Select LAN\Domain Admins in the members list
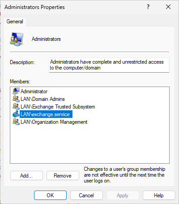 (x=43, y=99)
